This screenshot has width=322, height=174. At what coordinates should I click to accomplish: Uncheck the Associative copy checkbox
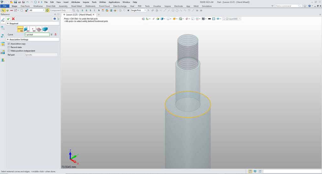9,44
